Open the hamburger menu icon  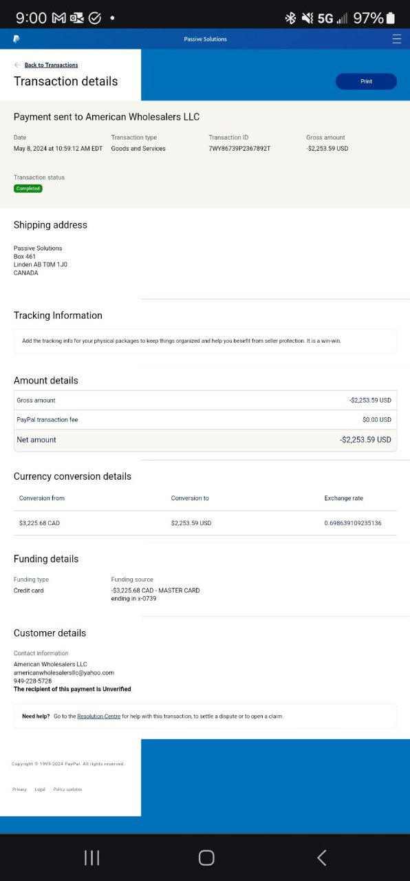[x=397, y=39]
